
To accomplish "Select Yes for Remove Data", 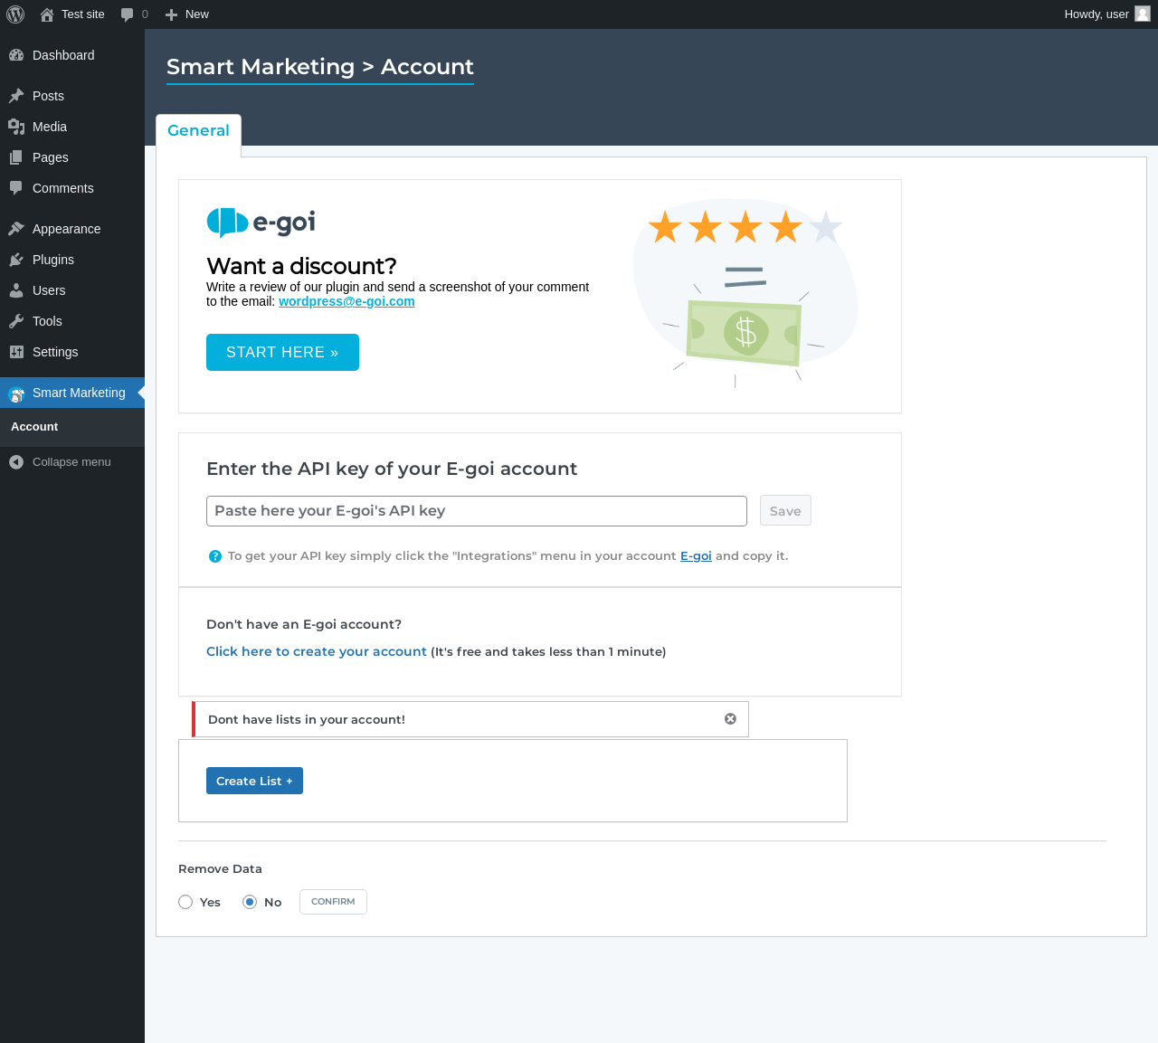I will click(x=185, y=902).
